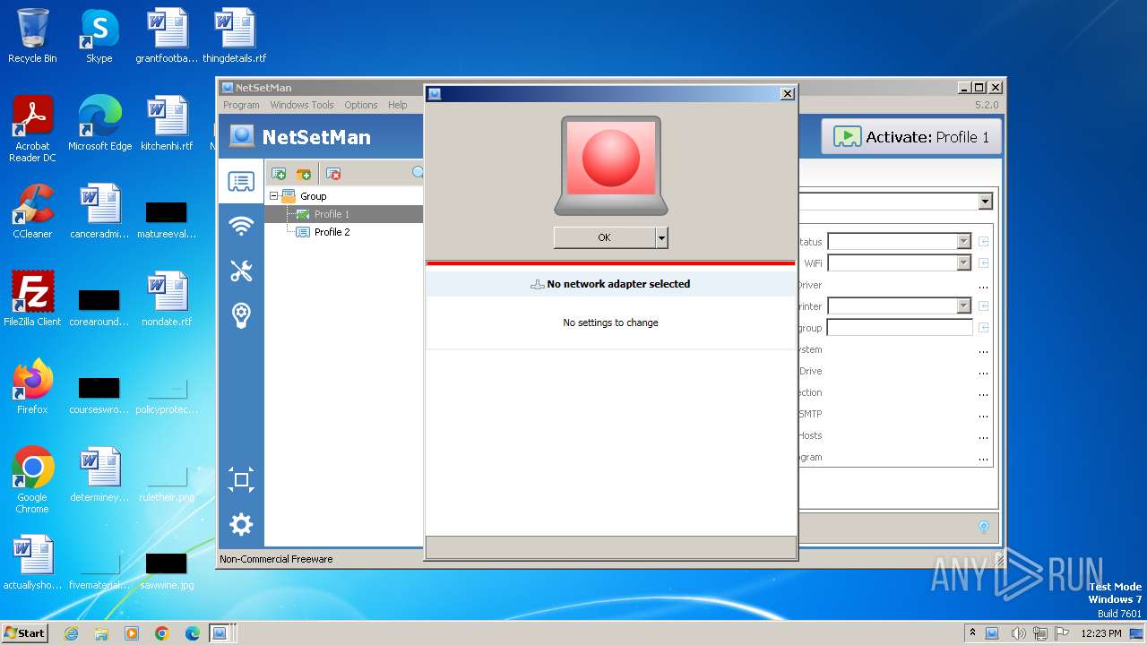Collapse the Group tree node
Viewport: 1147px width, 645px height.
click(x=273, y=196)
